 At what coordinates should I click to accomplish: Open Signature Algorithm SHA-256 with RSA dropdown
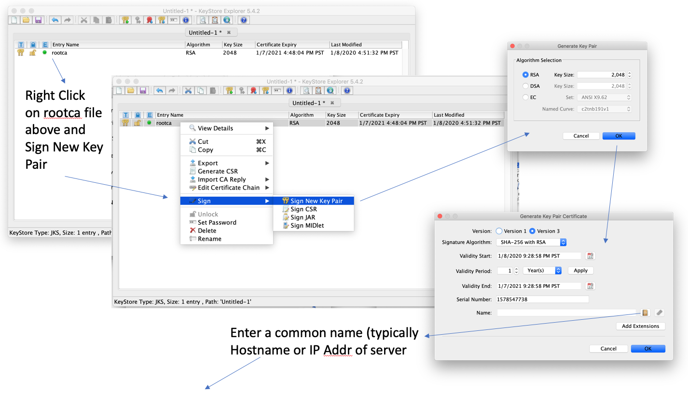pos(531,242)
